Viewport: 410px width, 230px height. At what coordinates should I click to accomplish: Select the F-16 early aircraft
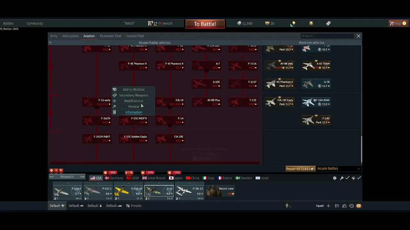click(97, 102)
